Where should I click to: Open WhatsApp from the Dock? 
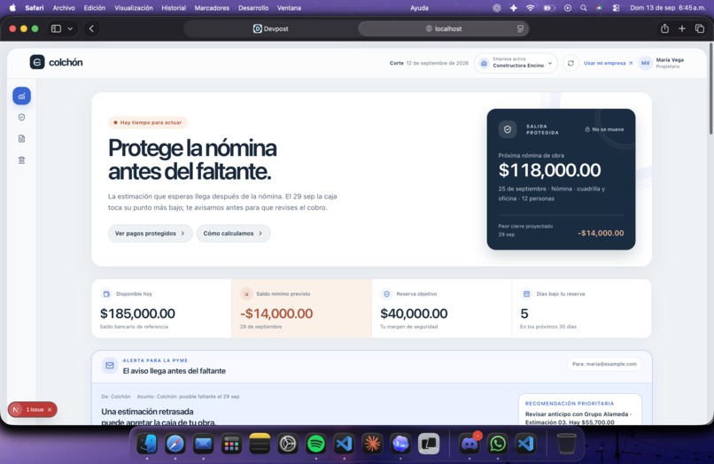[x=498, y=444]
